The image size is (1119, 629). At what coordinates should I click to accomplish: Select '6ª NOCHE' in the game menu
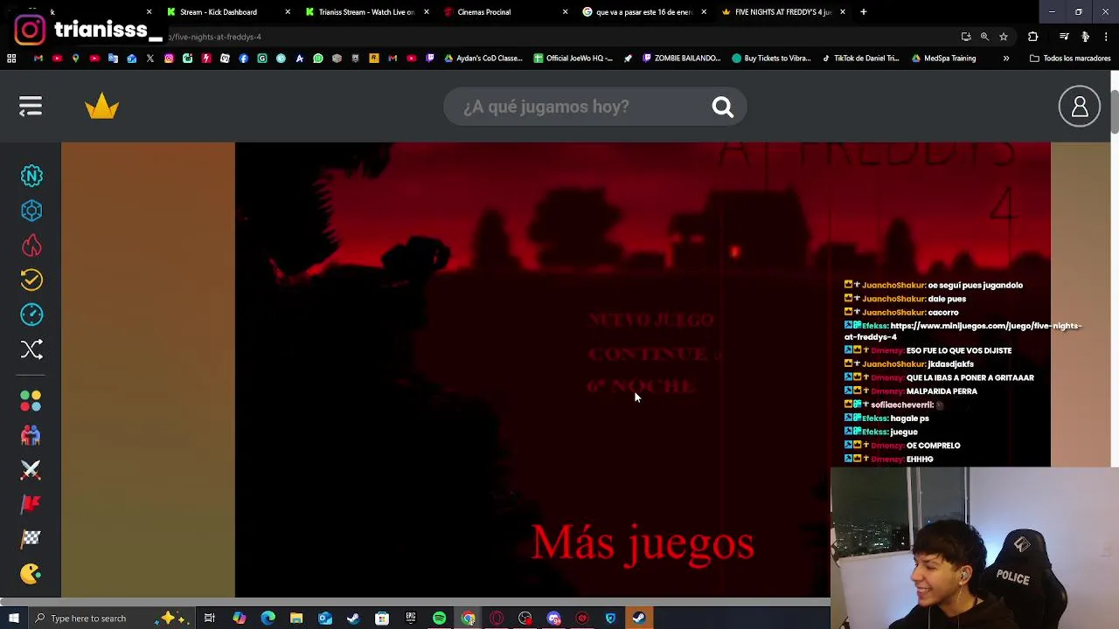point(641,387)
